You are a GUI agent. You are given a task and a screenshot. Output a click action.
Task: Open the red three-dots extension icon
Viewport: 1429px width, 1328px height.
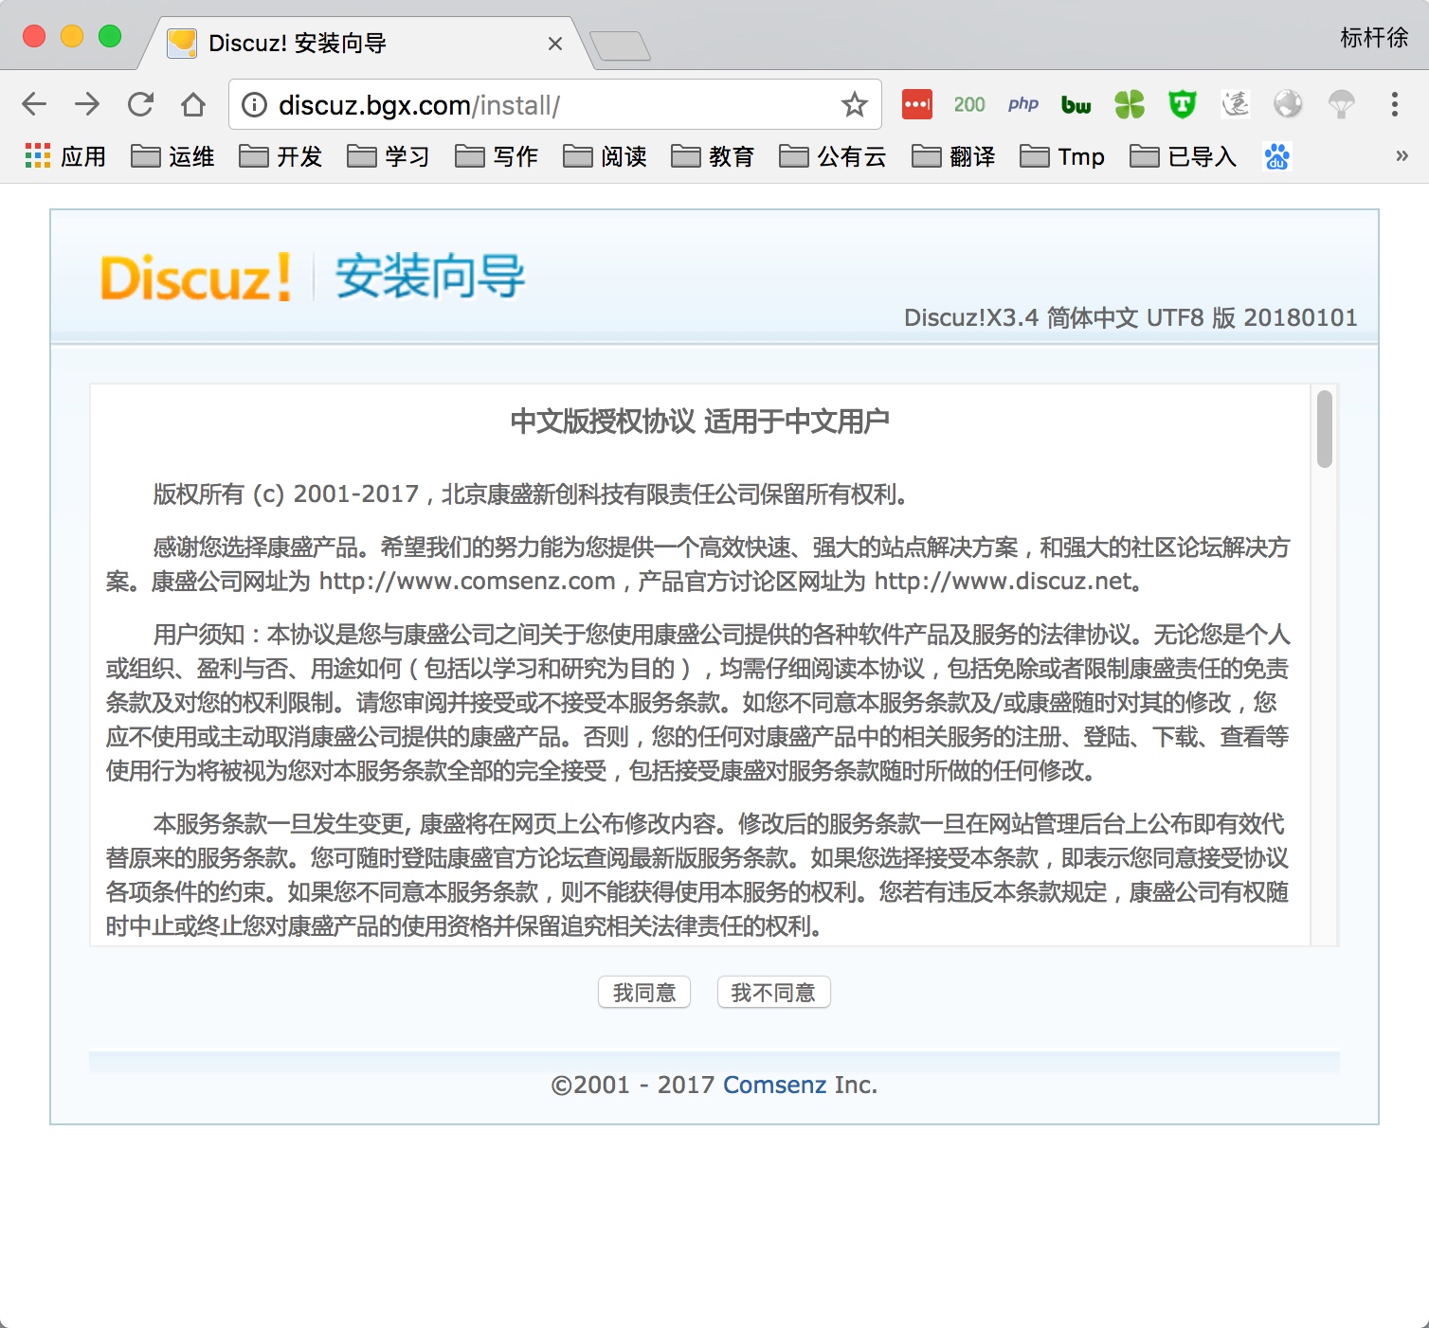[917, 104]
